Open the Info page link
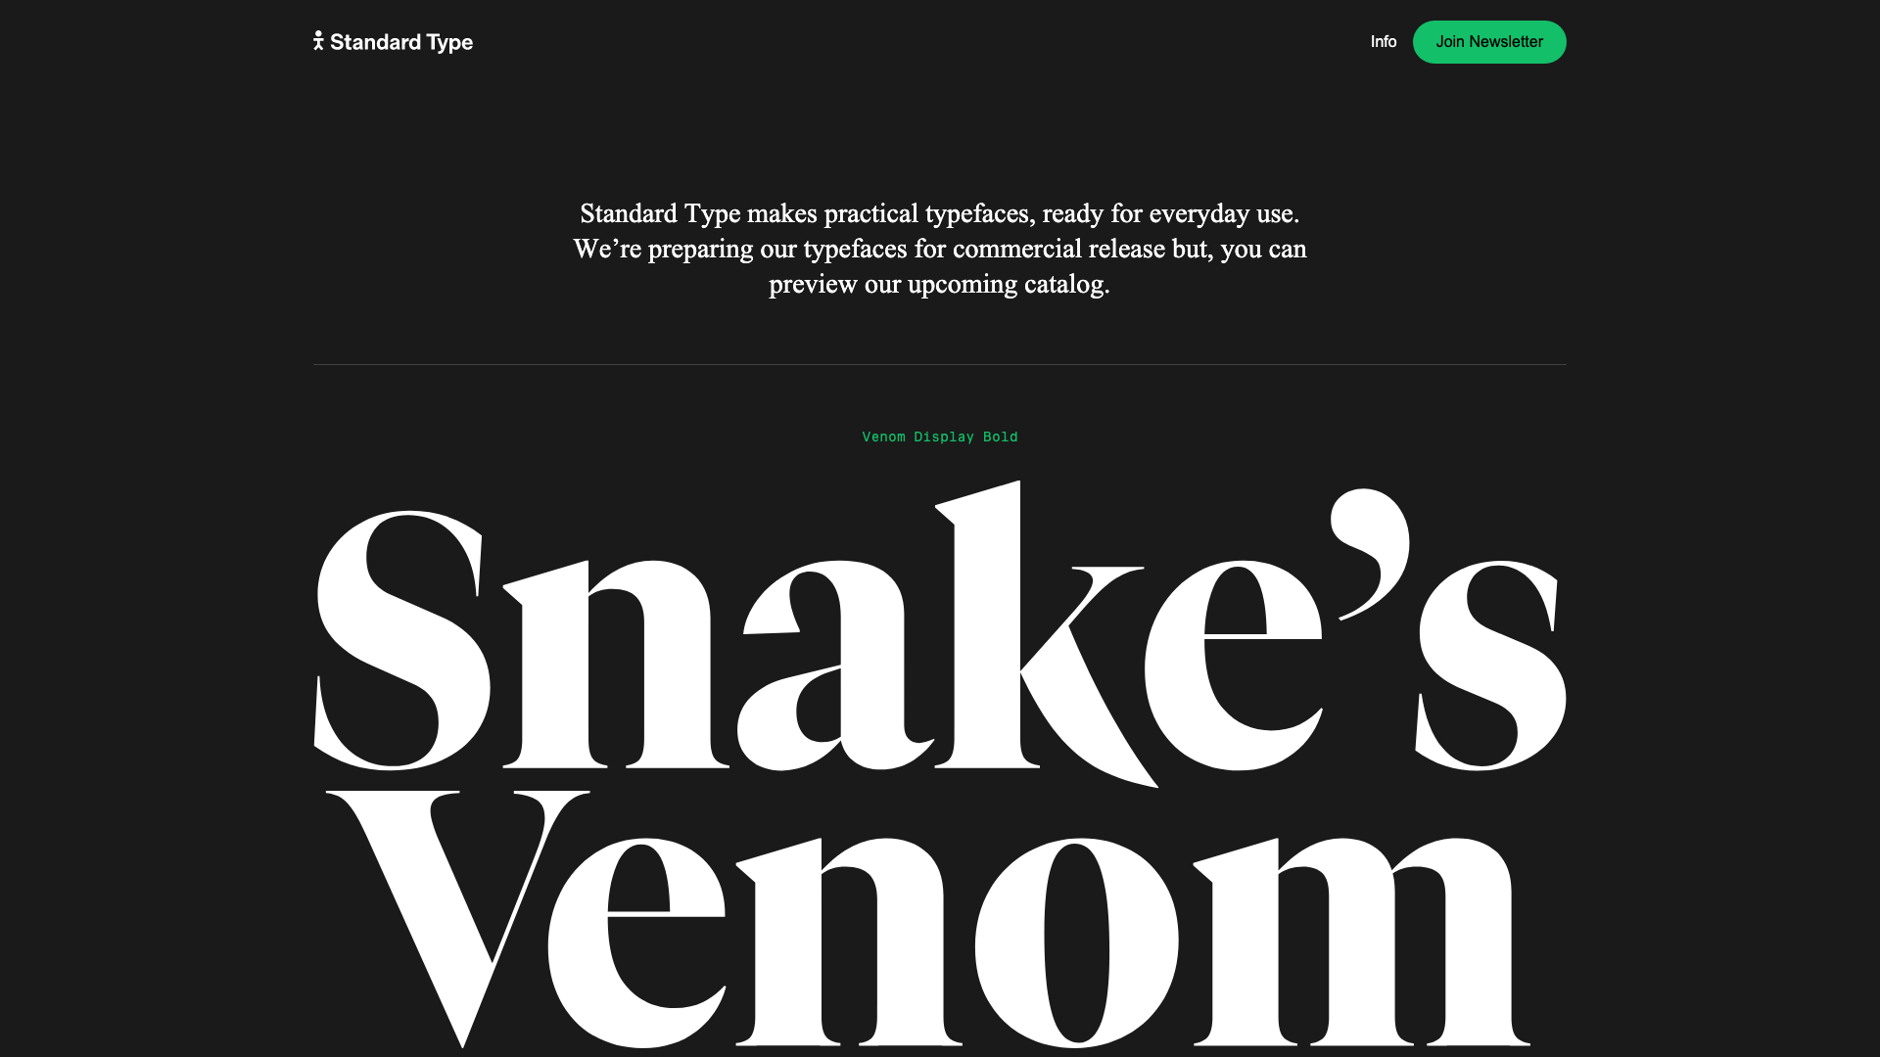This screenshot has width=1880, height=1057. pos(1384,41)
